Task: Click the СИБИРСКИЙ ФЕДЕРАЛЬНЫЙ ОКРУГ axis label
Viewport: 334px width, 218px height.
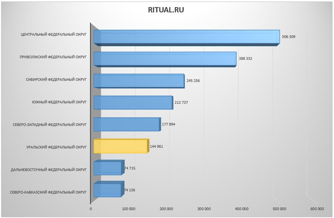Action: point(56,79)
